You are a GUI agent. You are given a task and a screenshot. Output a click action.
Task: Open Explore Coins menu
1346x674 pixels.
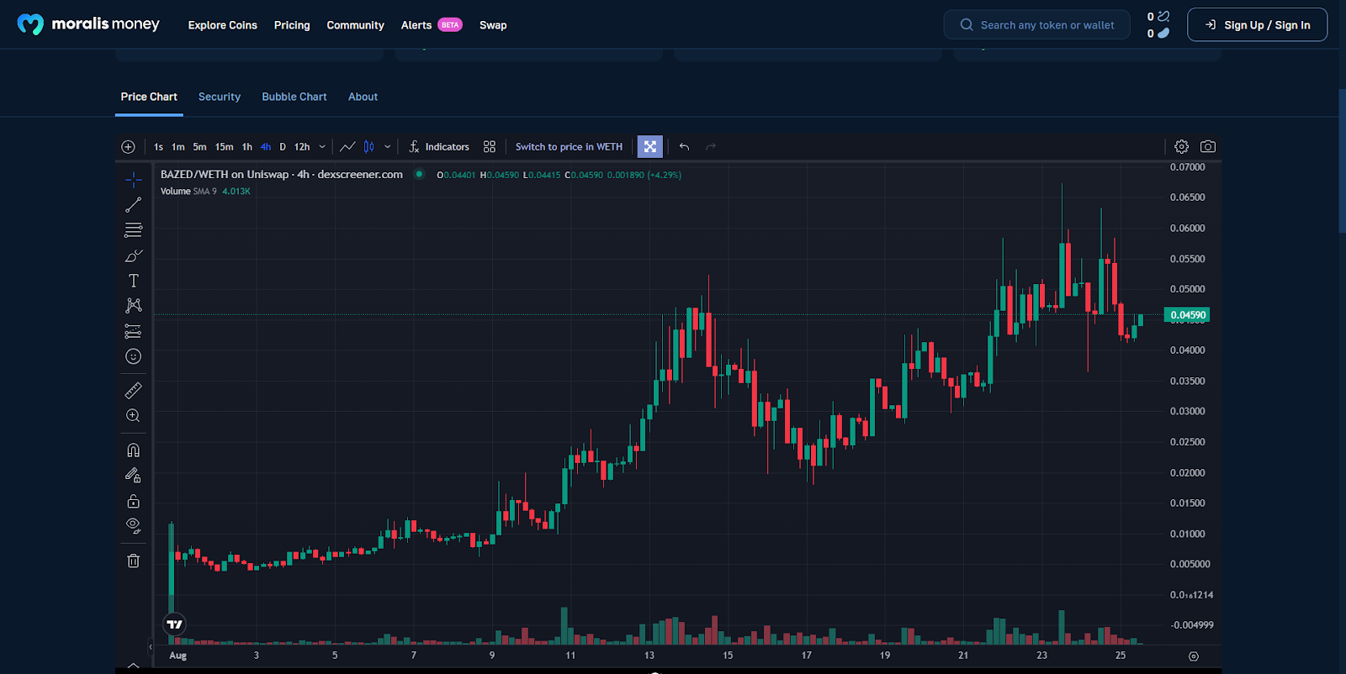tap(223, 25)
